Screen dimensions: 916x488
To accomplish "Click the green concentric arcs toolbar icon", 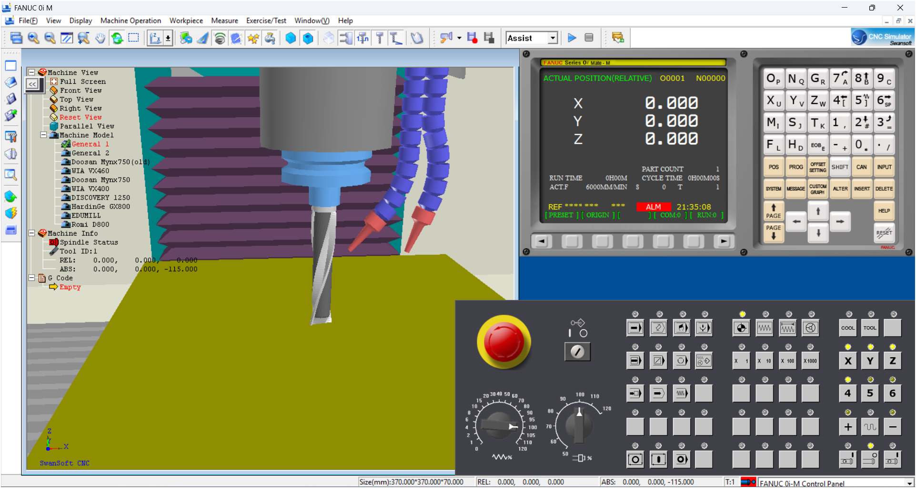I will click(220, 38).
